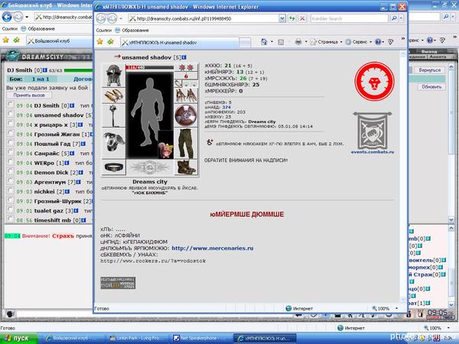Click пуск Start button
The width and height of the screenshot is (459, 344).
19,339
